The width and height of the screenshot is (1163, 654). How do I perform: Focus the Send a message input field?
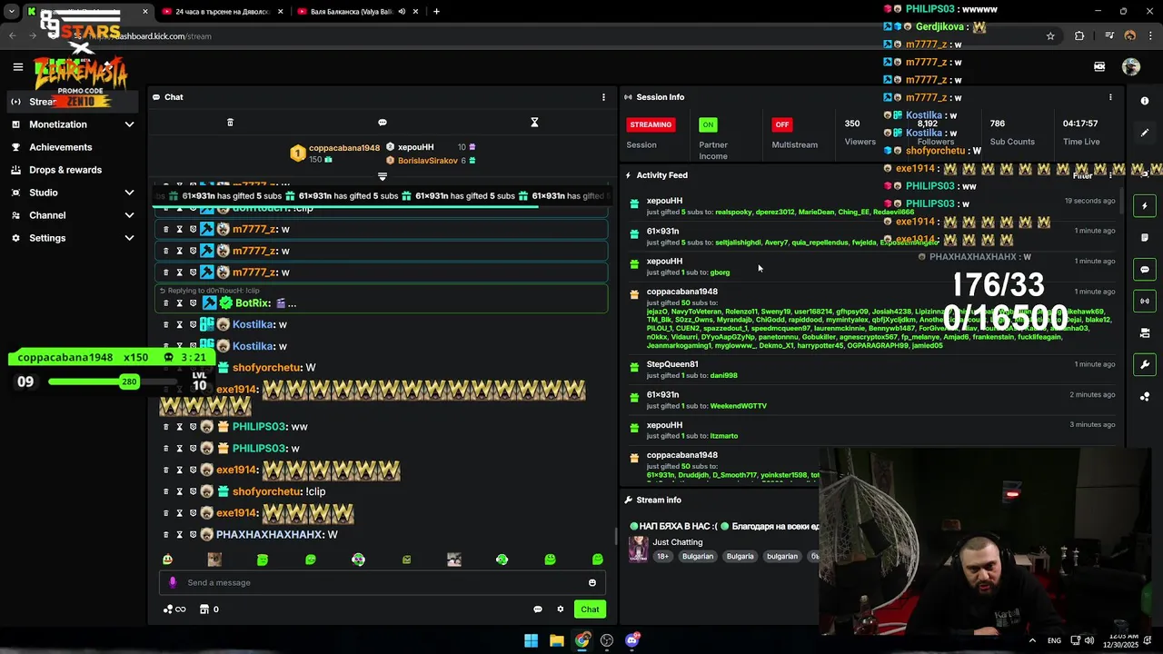click(x=383, y=583)
